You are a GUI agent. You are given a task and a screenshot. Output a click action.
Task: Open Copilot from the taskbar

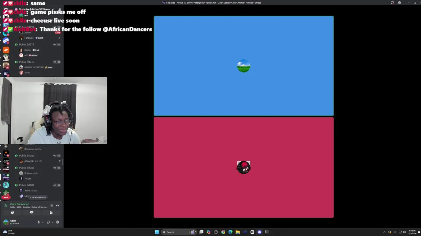tap(209, 232)
